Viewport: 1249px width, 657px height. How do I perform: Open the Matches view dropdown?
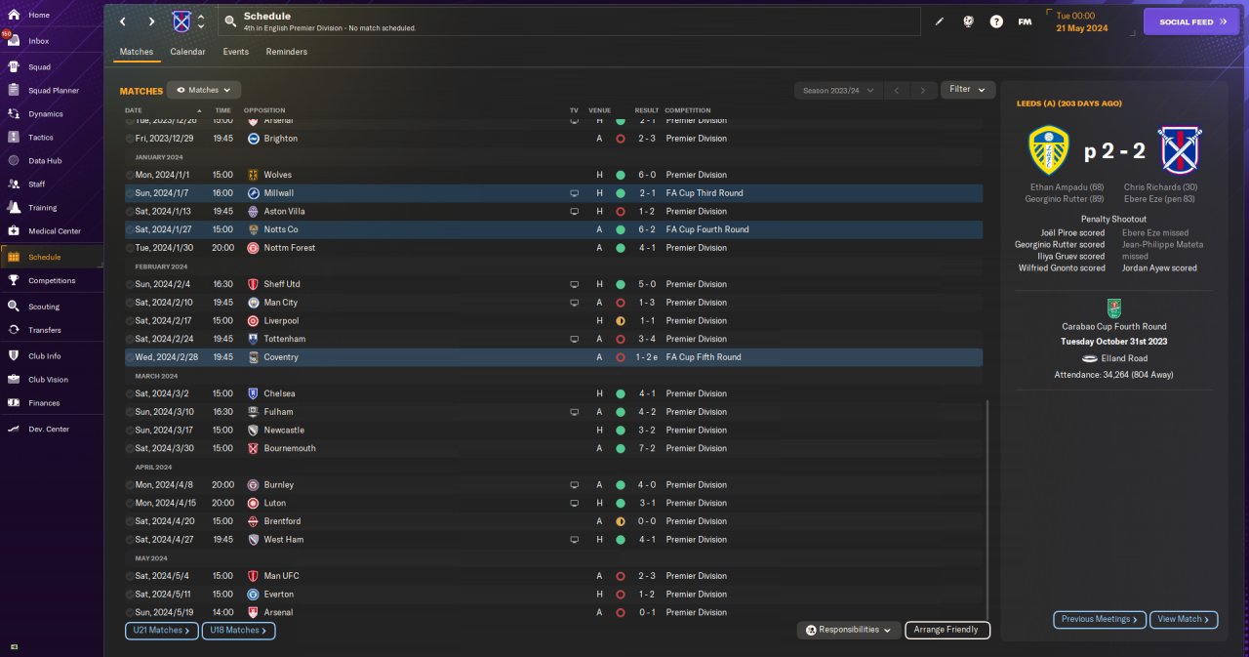point(204,90)
